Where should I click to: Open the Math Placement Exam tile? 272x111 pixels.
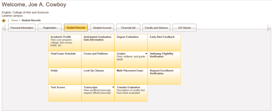(x=131, y=76)
